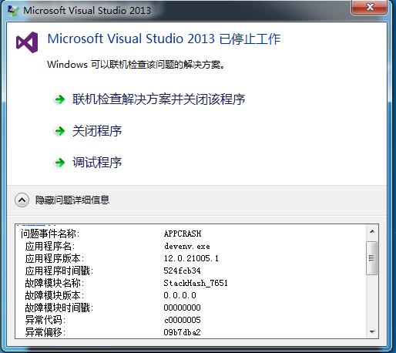Image resolution: width=396 pixels, height=353 pixels.
Task: Click the StackHash_7651 fault module value
Action: (196, 283)
